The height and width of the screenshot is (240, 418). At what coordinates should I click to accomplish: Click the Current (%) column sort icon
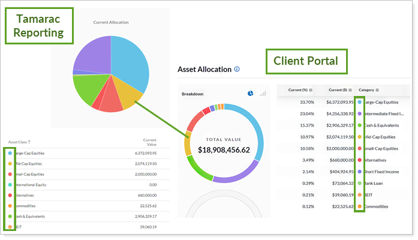click(311, 90)
